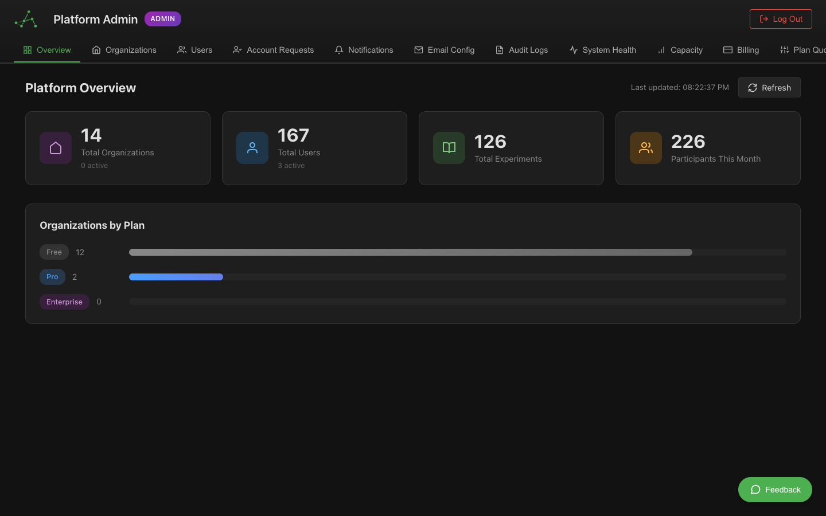826x516 pixels.
Task: Click the Plan Quotas sliders icon
Action: tap(784, 50)
